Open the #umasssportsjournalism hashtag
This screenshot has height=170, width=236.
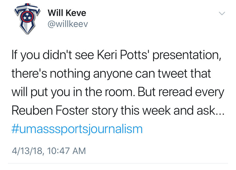(x=77, y=129)
